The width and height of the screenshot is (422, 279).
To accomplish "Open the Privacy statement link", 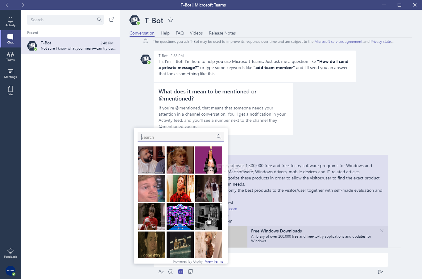I will [x=382, y=42].
